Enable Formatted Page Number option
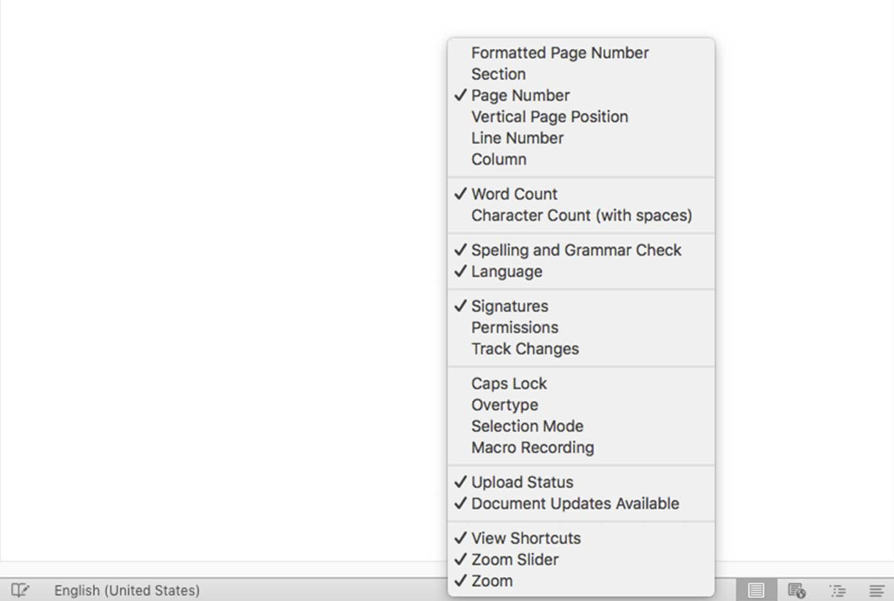 pyautogui.click(x=559, y=53)
